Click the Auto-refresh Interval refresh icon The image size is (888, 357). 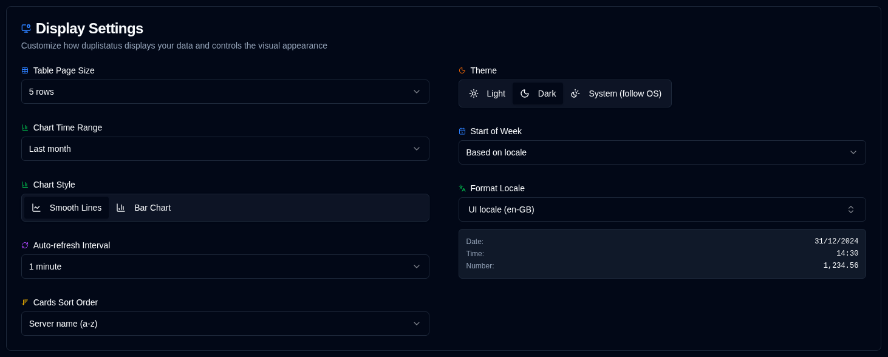[x=25, y=245]
